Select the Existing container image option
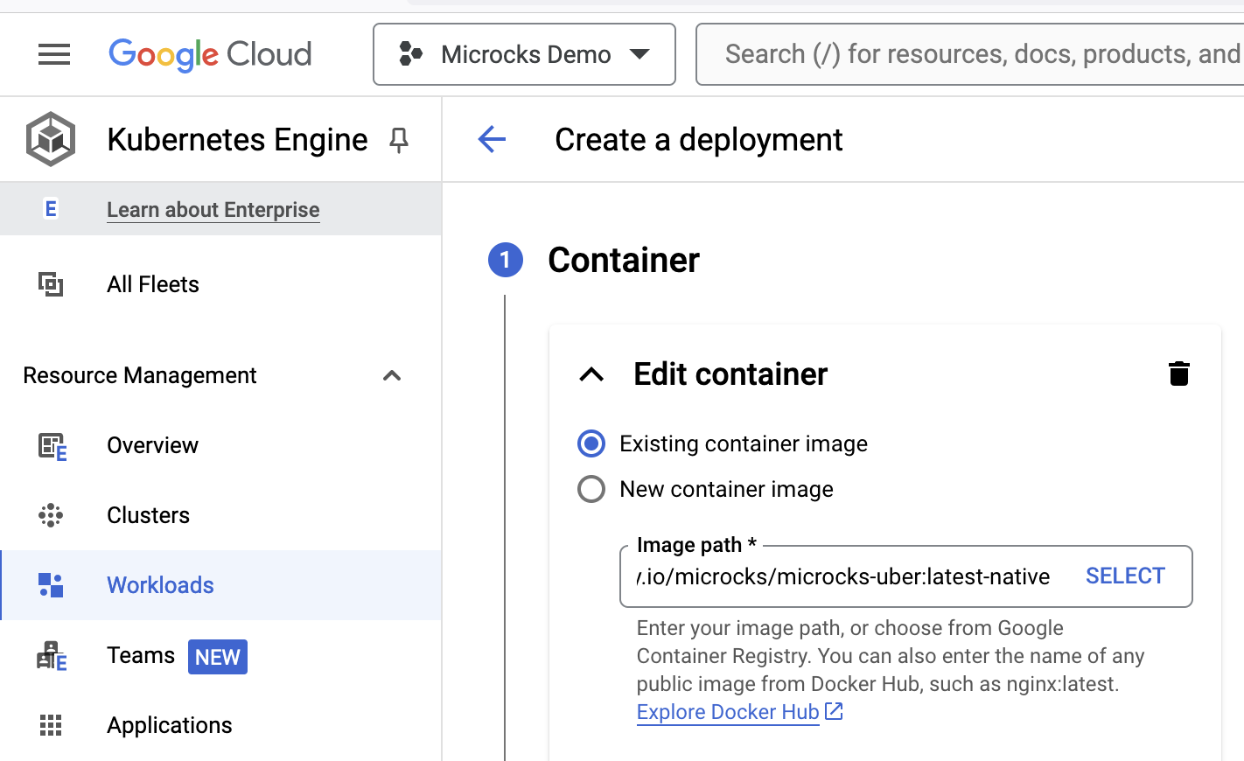The width and height of the screenshot is (1244, 761). (591, 443)
